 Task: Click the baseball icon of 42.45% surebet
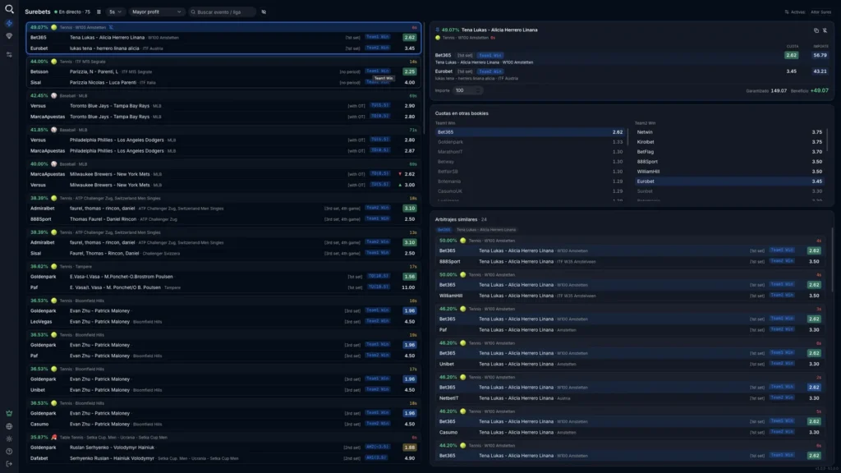53,95
